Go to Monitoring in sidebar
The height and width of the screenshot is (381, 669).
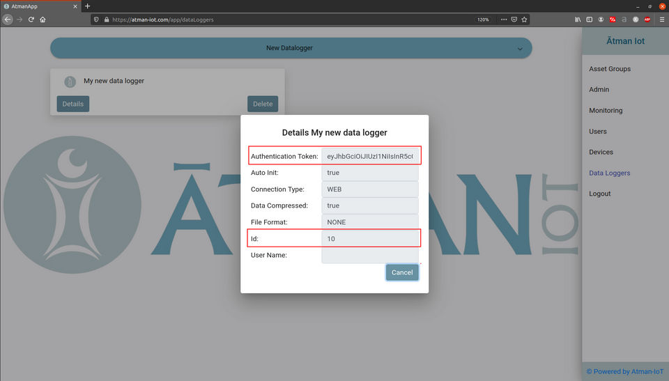pos(606,111)
